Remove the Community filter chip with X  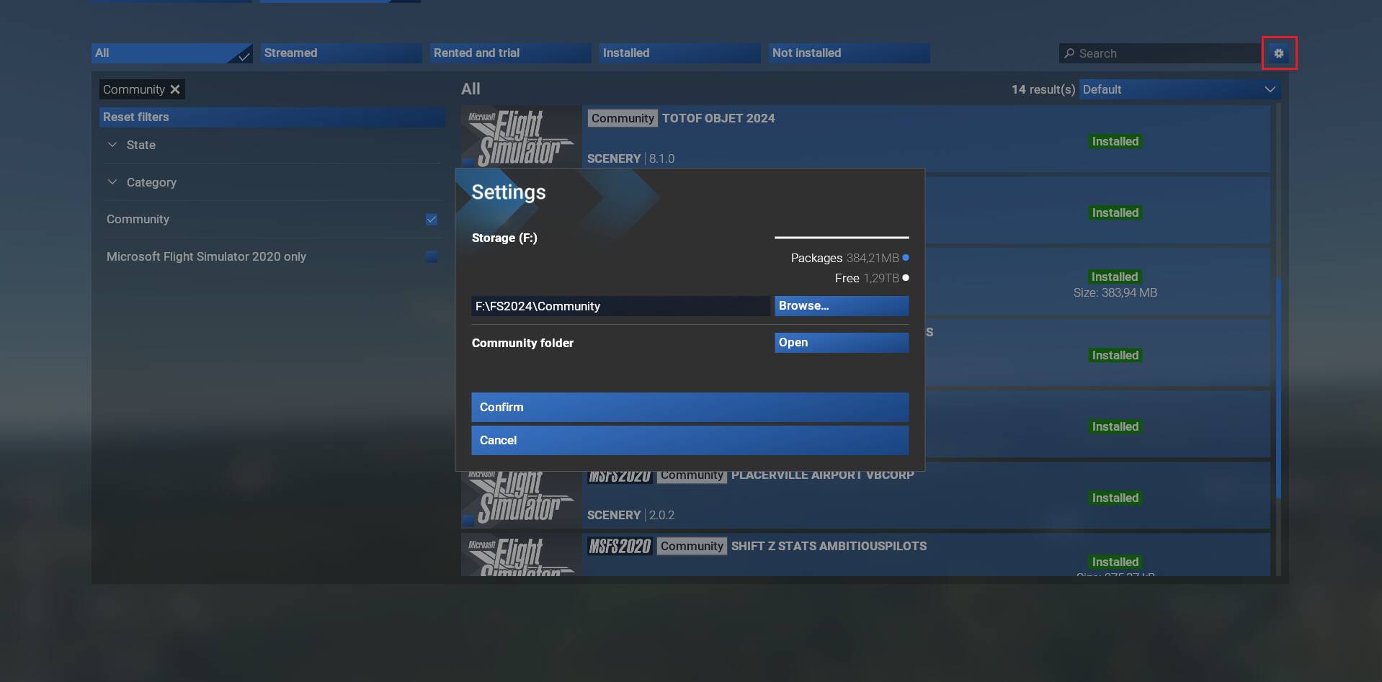(x=175, y=89)
